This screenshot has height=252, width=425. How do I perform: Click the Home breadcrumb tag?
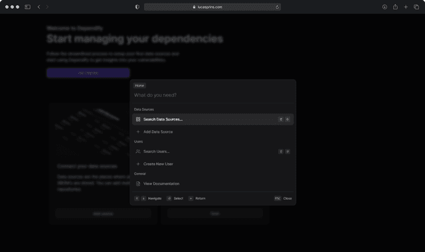click(139, 86)
